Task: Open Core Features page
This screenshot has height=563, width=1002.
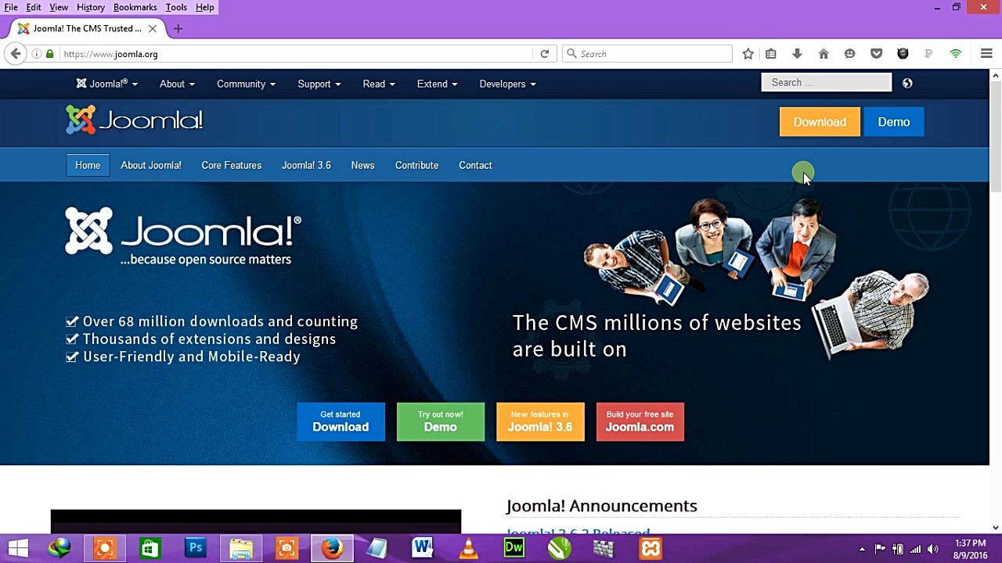Action: click(232, 165)
